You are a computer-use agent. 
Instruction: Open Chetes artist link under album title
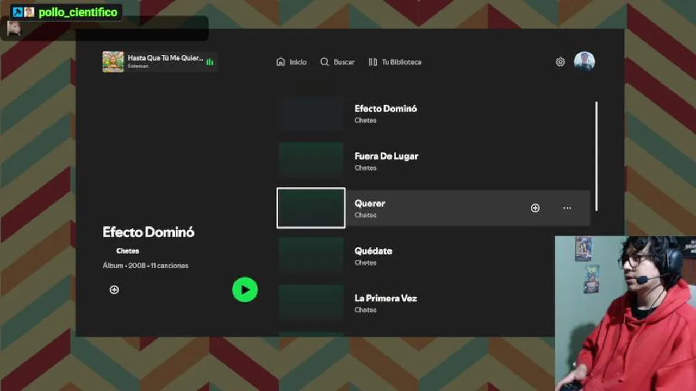[127, 251]
